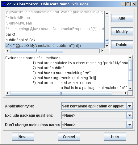Select the *.<link>MBean exclusion row
The height and width of the screenshot is (145, 138).
(55, 18)
